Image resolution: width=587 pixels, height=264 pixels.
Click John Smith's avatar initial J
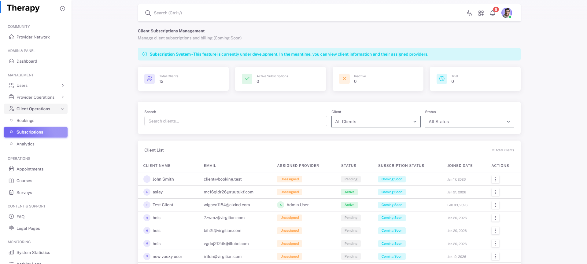click(147, 179)
